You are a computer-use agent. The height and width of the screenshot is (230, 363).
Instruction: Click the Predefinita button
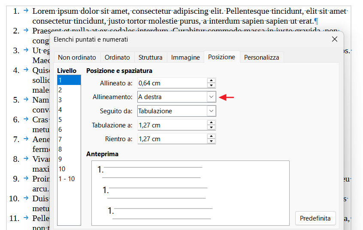(x=315, y=218)
